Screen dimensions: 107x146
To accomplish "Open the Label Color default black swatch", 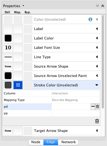I will click(x=8, y=38).
